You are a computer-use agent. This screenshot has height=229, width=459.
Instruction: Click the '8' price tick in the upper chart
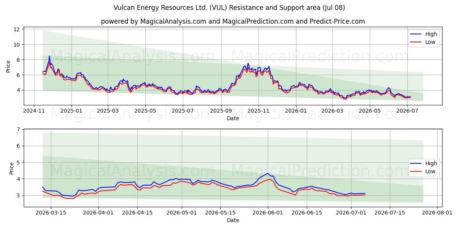[x=18, y=60]
